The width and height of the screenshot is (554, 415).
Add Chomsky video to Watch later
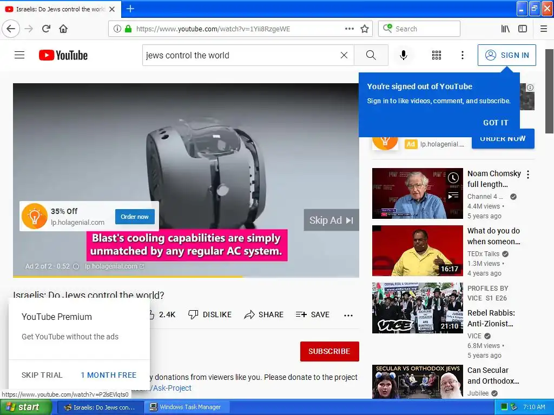tap(453, 177)
